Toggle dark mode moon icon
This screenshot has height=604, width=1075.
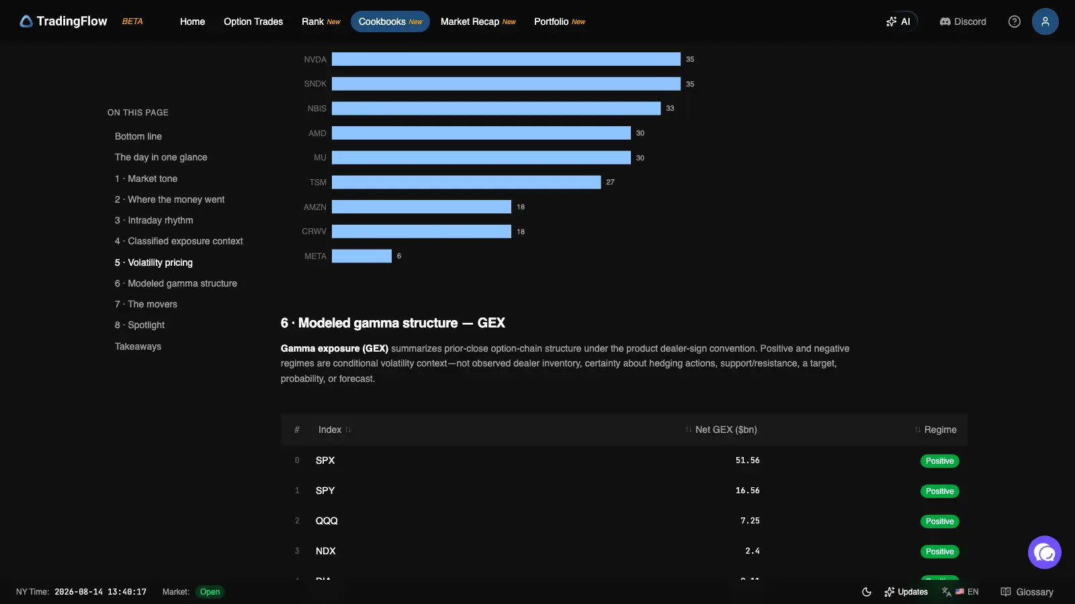(x=867, y=592)
